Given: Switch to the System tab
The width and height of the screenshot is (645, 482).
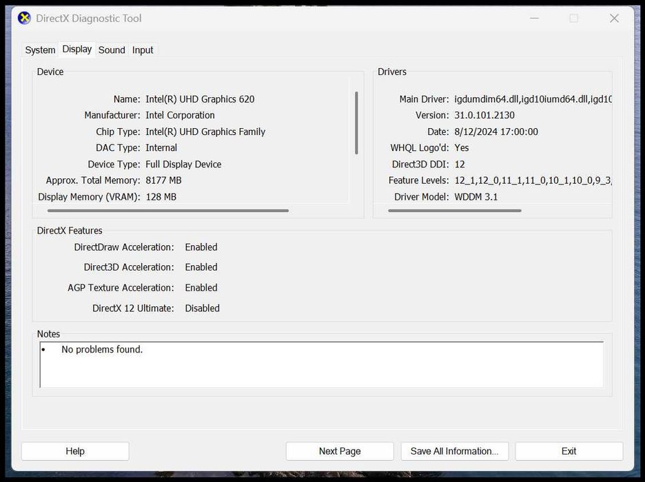Looking at the screenshot, I should pos(40,50).
